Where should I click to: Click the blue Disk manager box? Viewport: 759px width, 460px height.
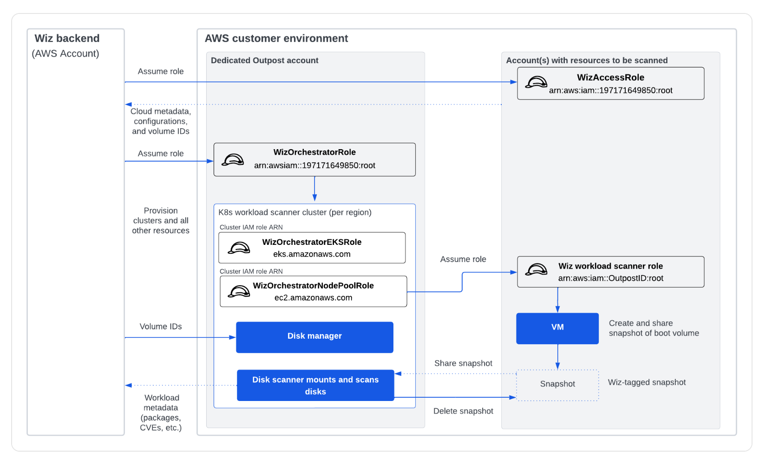[x=314, y=337]
